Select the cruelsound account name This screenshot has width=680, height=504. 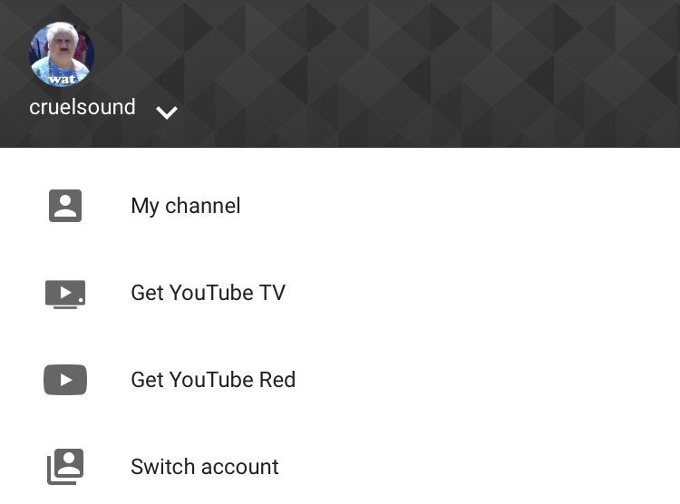pyautogui.click(x=83, y=107)
